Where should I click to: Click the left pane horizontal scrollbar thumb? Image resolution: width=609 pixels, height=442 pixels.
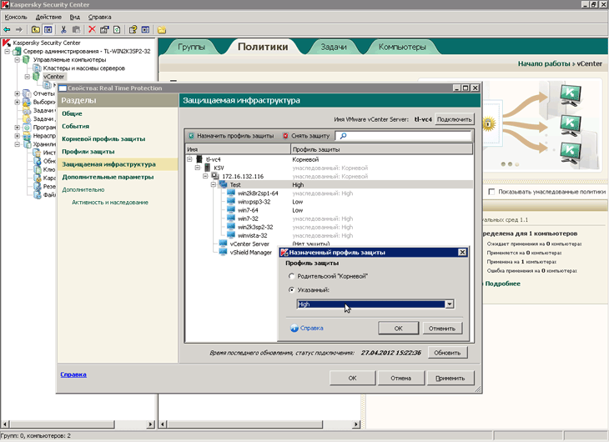(x=61, y=424)
